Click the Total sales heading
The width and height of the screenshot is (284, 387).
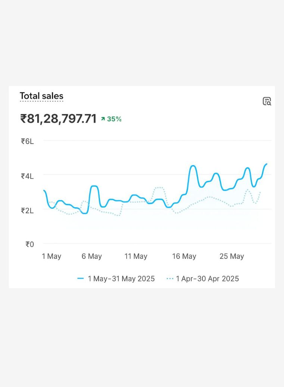click(x=41, y=96)
